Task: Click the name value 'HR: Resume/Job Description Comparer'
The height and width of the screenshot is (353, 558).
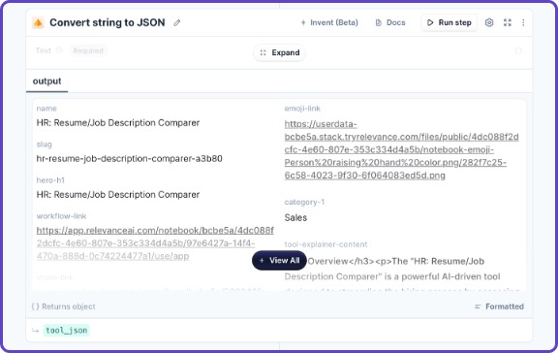Action: [x=118, y=123]
